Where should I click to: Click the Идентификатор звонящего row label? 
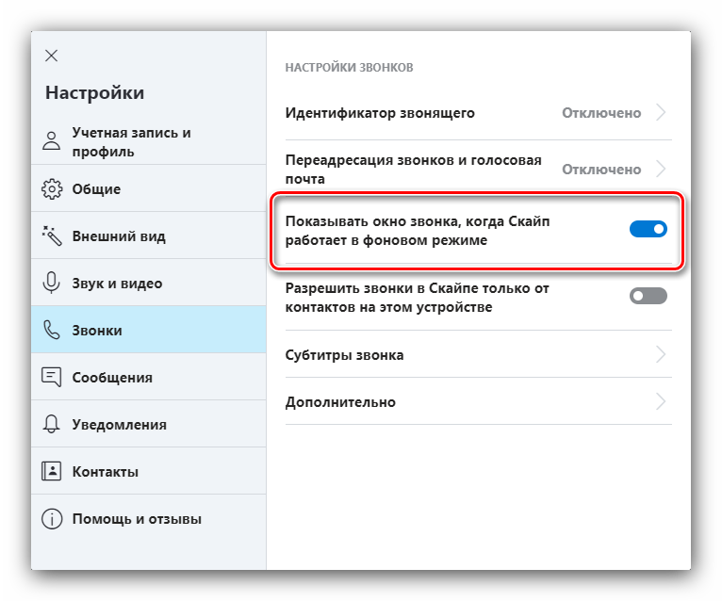coord(380,113)
